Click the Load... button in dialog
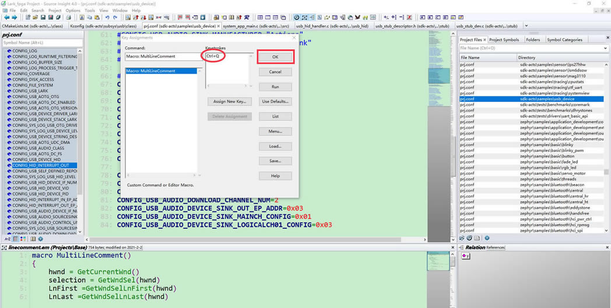Image resolution: width=611 pixels, height=308 pixels. tap(275, 146)
